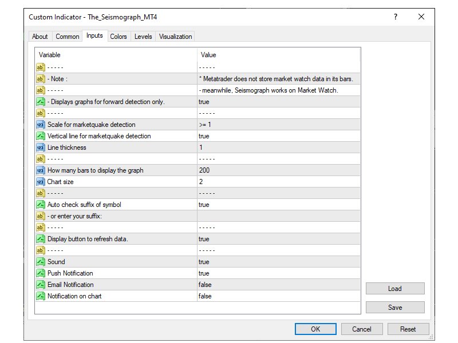The width and height of the screenshot is (458, 343).
Task: Click the boolean icon beside 'Push Notification'
Action: [x=40, y=273]
